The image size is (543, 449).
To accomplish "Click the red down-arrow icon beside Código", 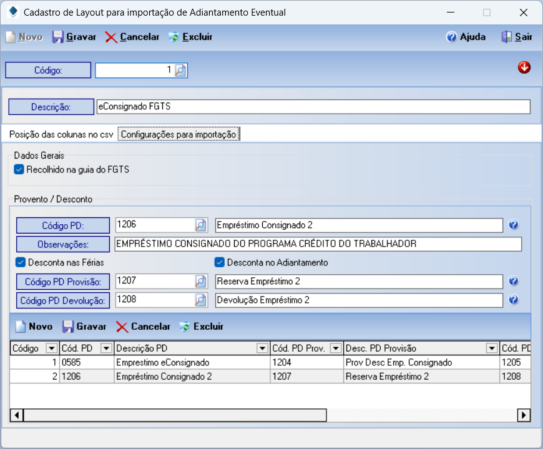I will pos(524,67).
